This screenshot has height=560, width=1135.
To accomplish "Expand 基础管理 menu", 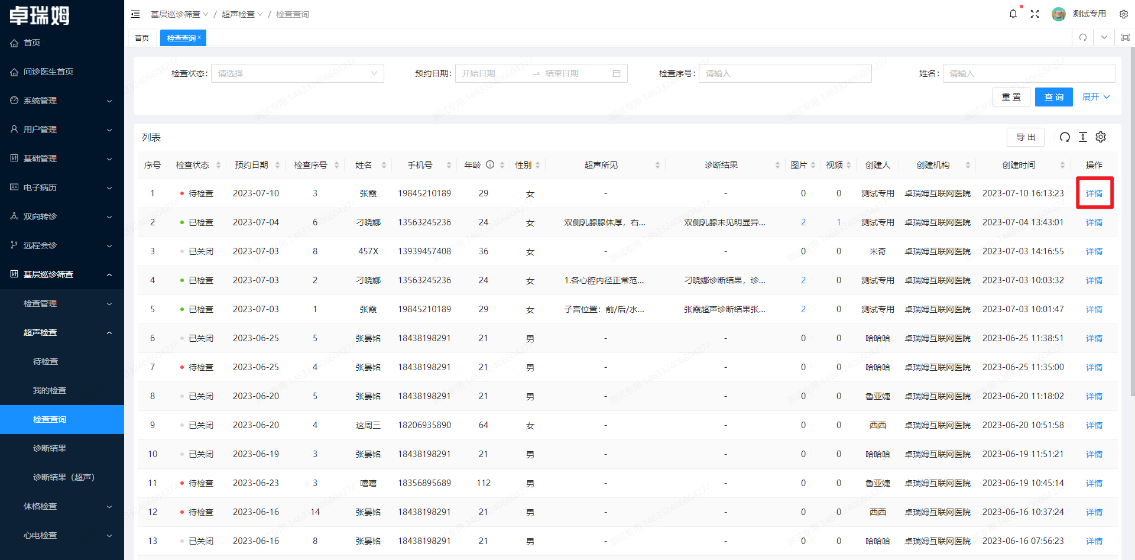I will click(62, 158).
